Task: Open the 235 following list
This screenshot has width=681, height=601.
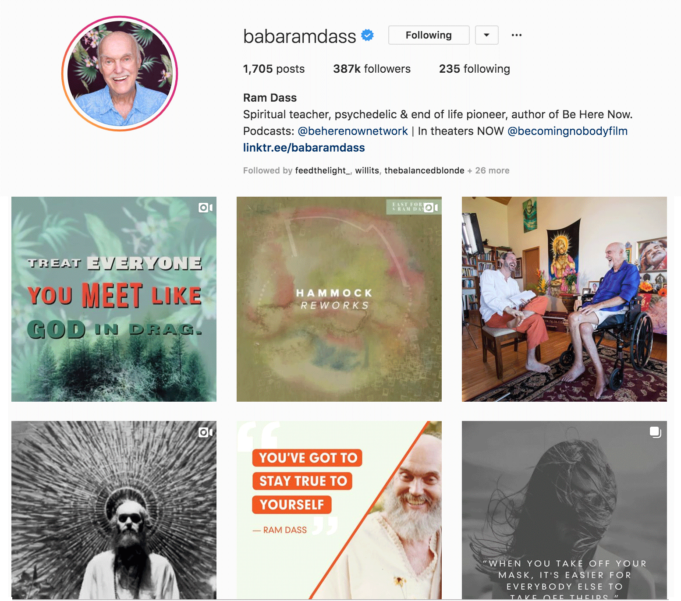Action: point(474,69)
